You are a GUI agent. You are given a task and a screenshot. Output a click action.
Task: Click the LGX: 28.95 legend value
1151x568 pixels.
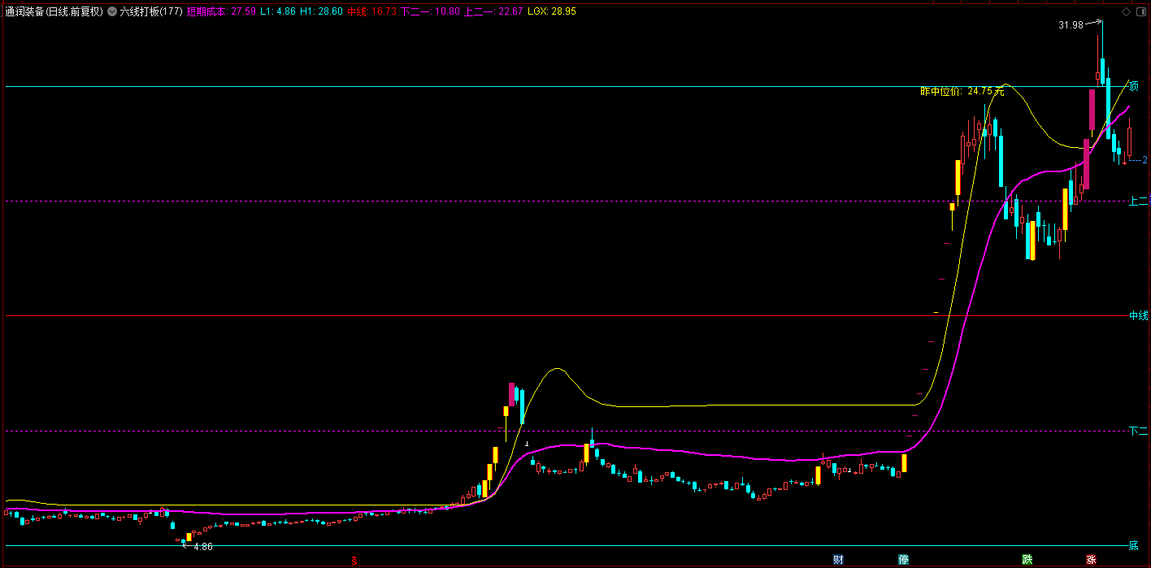point(552,12)
